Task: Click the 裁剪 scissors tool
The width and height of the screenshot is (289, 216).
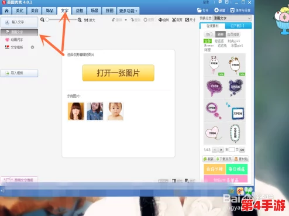Action: (177, 20)
